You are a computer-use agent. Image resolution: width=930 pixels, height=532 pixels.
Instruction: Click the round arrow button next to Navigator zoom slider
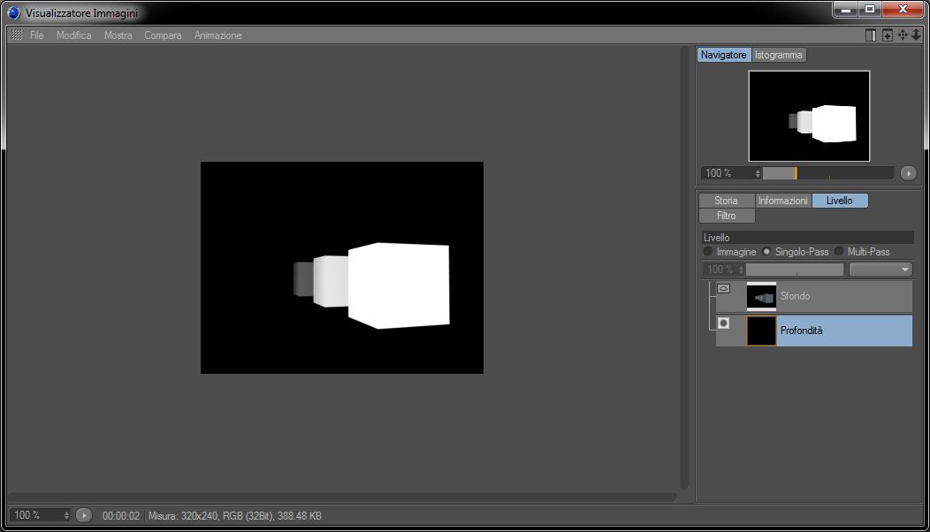pos(908,173)
